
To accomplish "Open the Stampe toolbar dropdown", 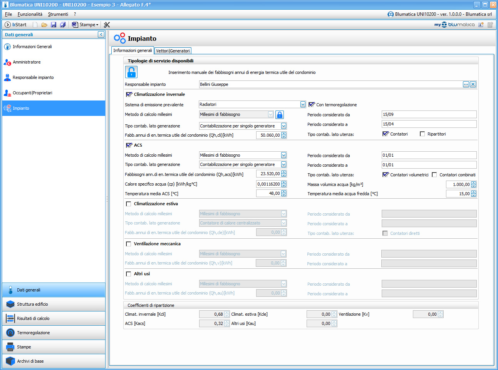I will pyautogui.click(x=97, y=25).
